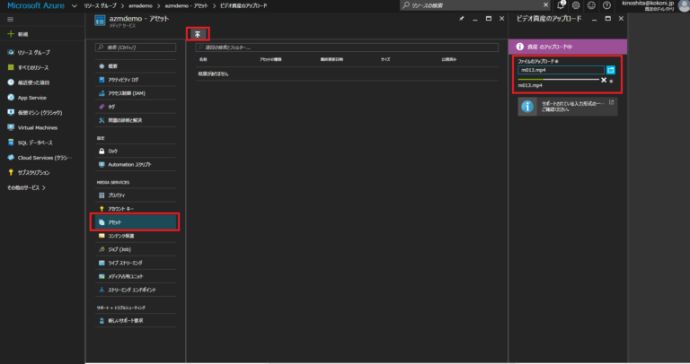Open Automation スクリプト menu item
The width and height of the screenshot is (690, 364).
click(x=136, y=164)
